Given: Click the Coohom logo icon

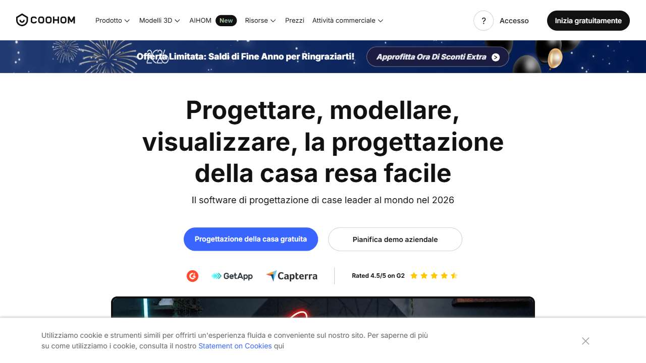Looking at the screenshot, I should [x=22, y=20].
